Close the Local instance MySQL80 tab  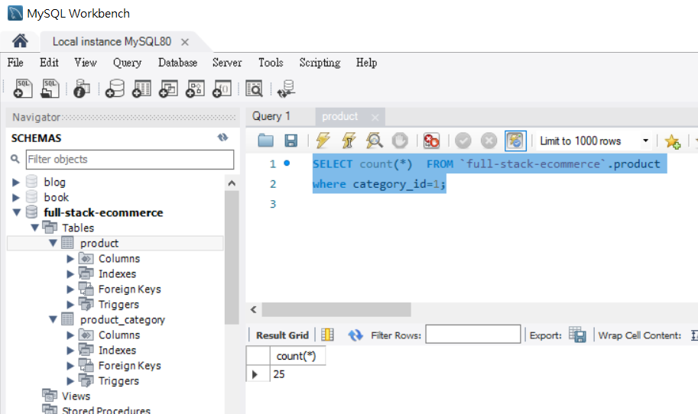point(185,42)
